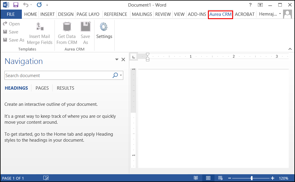
Task: Open the PAGE LAYOUT ribbon tab
Action: tap(88, 14)
